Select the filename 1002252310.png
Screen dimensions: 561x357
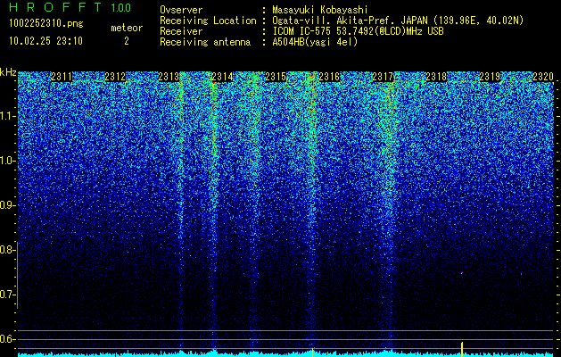pyautogui.click(x=46, y=23)
